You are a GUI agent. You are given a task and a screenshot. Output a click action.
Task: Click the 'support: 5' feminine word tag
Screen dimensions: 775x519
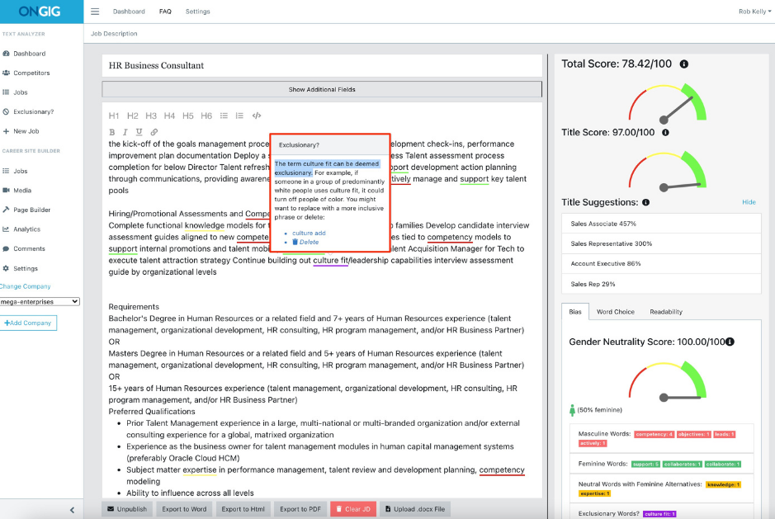(645, 465)
